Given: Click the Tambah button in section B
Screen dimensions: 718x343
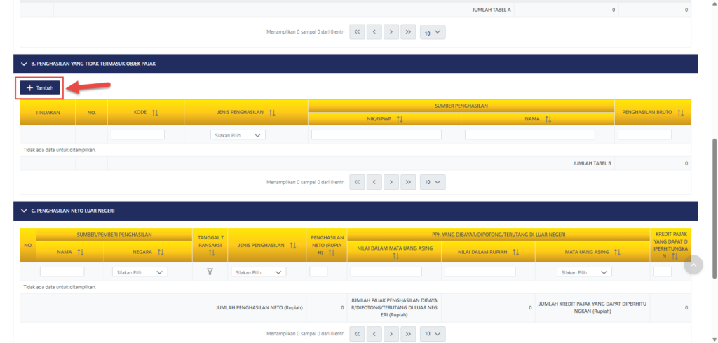Looking at the screenshot, I should tap(39, 87).
